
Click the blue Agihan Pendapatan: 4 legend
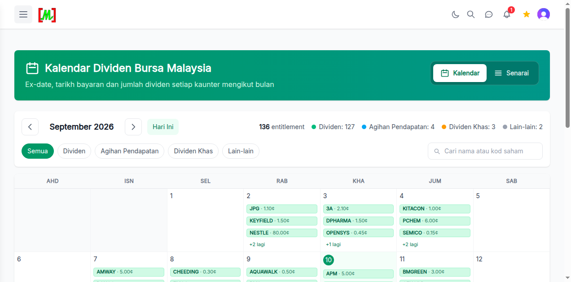(x=398, y=127)
